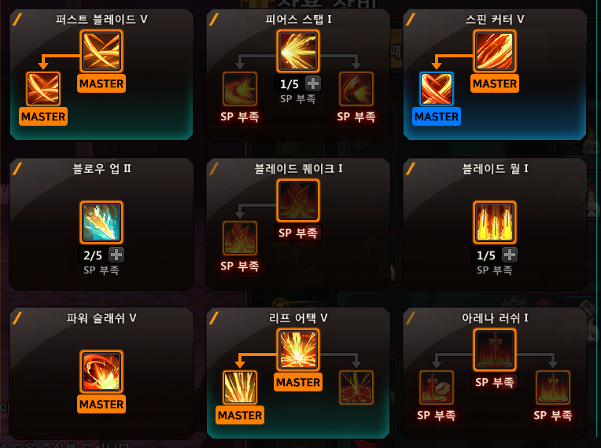The height and width of the screenshot is (448, 601).
Task: Click the left branch skill of 아레나 러쉬
Action: click(437, 387)
